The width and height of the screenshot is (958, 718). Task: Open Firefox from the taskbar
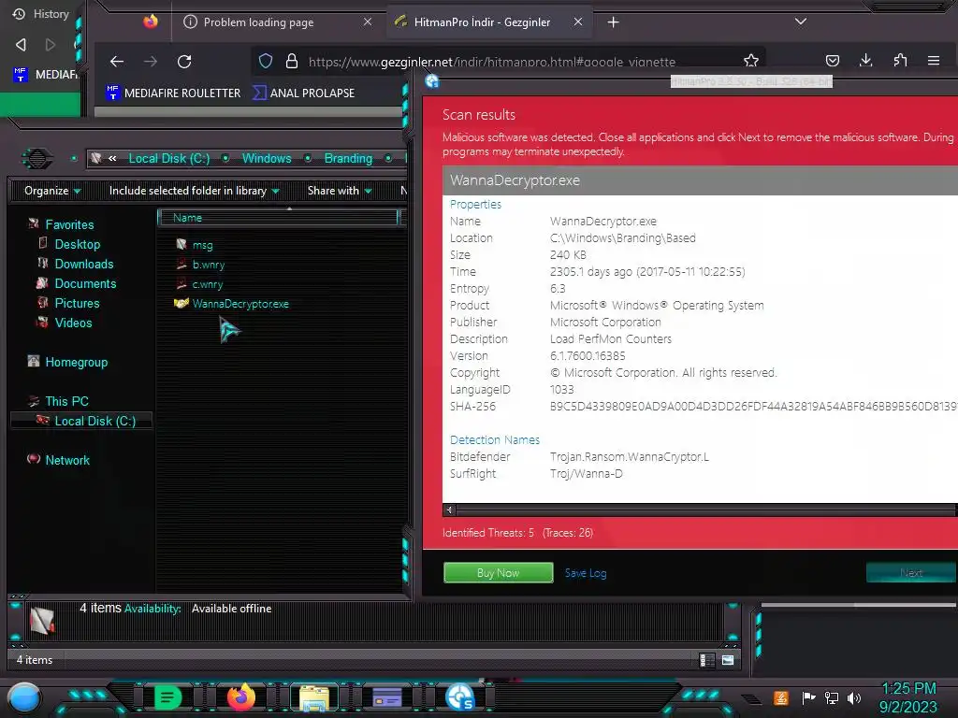click(x=240, y=697)
